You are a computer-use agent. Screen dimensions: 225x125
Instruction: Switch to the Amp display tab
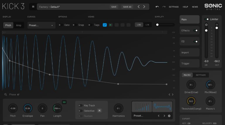click(18, 25)
